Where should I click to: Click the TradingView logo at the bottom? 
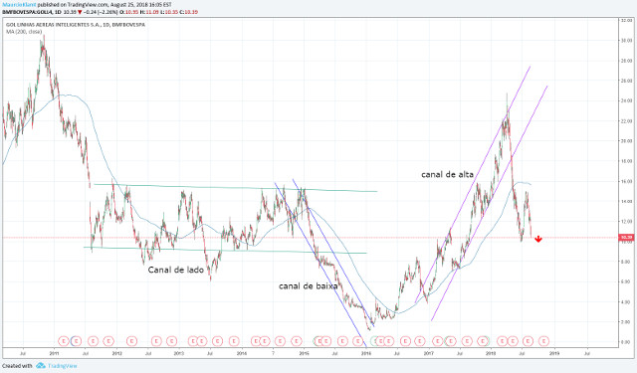click(57, 366)
